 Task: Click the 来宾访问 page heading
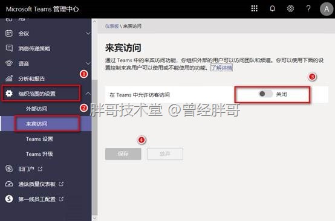123,48
